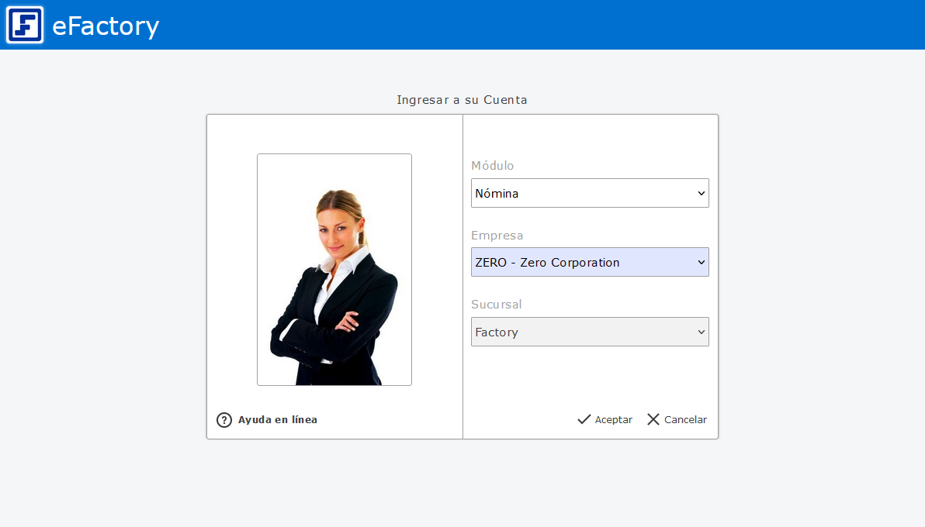Screen dimensions: 925x527
Task: Open the Ayuda en línea link
Action: (x=278, y=420)
